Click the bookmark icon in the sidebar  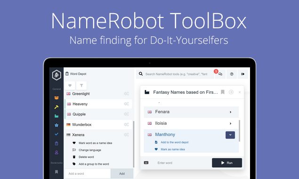57,172
